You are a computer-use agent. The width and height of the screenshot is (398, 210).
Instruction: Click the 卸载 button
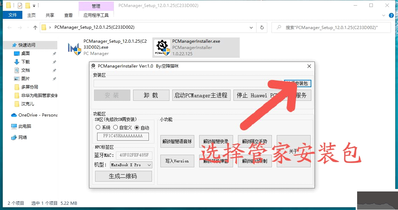151,95
